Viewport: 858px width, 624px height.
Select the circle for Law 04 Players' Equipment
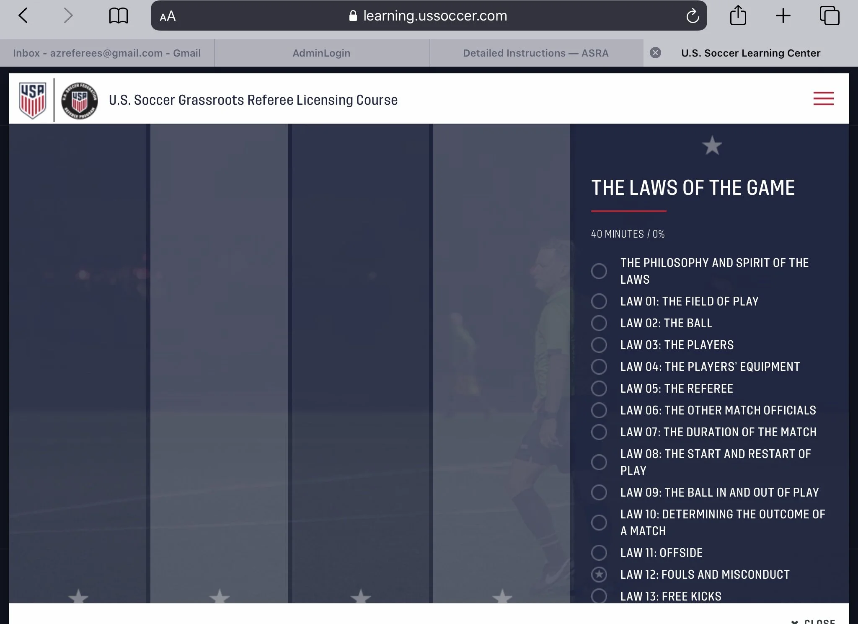click(x=599, y=367)
